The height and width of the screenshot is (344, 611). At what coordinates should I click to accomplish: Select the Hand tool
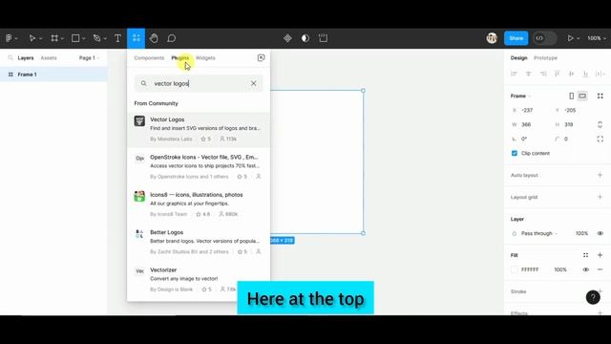pyautogui.click(x=154, y=38)
